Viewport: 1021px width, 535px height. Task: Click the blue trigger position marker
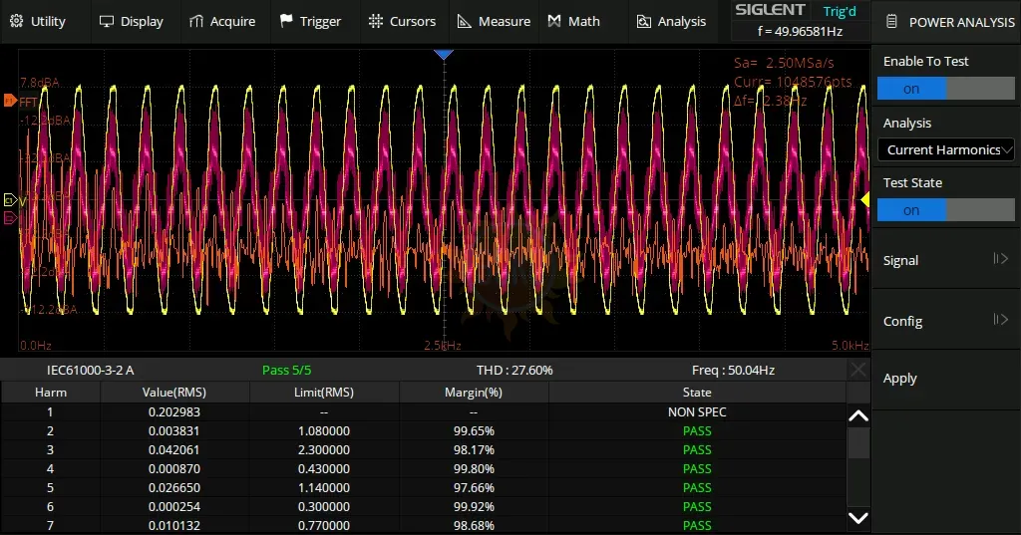444,53
